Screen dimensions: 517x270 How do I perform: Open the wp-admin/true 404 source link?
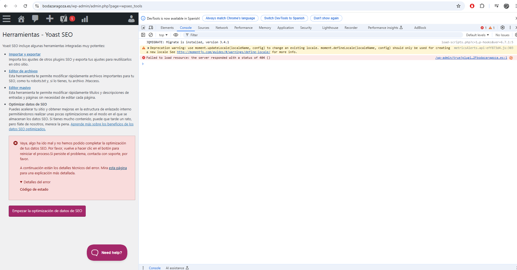471,58
